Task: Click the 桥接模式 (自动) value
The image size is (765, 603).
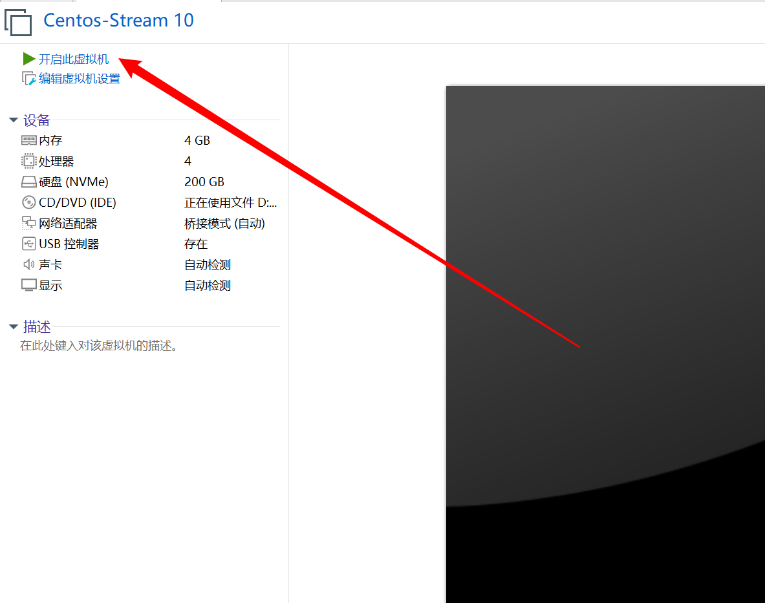Action: (224, 223)
